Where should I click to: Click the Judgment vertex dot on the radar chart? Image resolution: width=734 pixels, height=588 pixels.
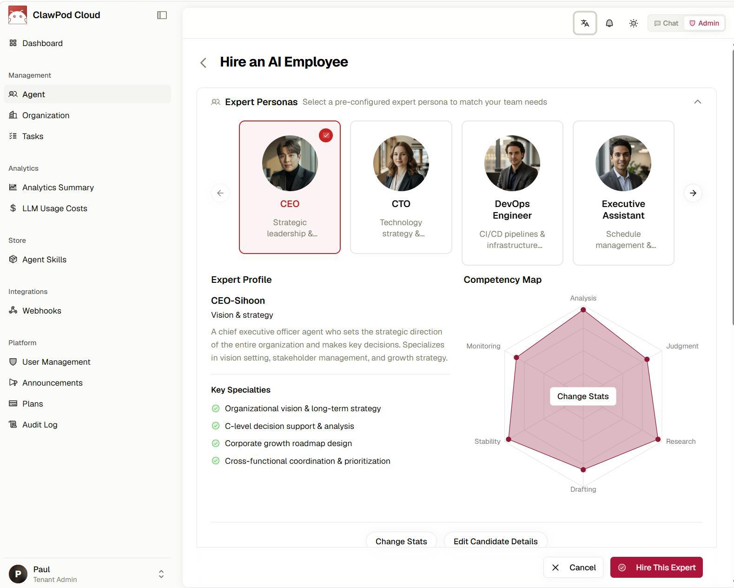(x=647, y=359)
